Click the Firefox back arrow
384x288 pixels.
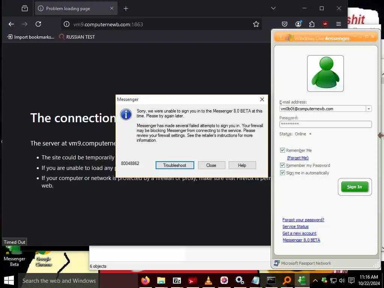tap(11, 24)
